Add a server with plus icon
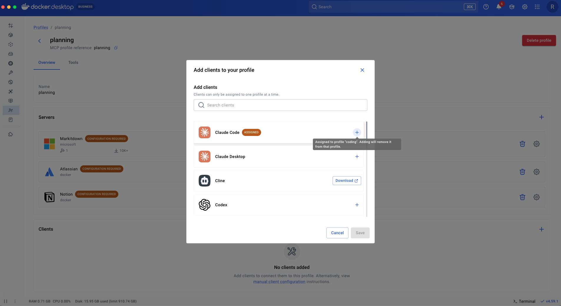The width and height of the screenshot is (561, 306). coord(542,117)
